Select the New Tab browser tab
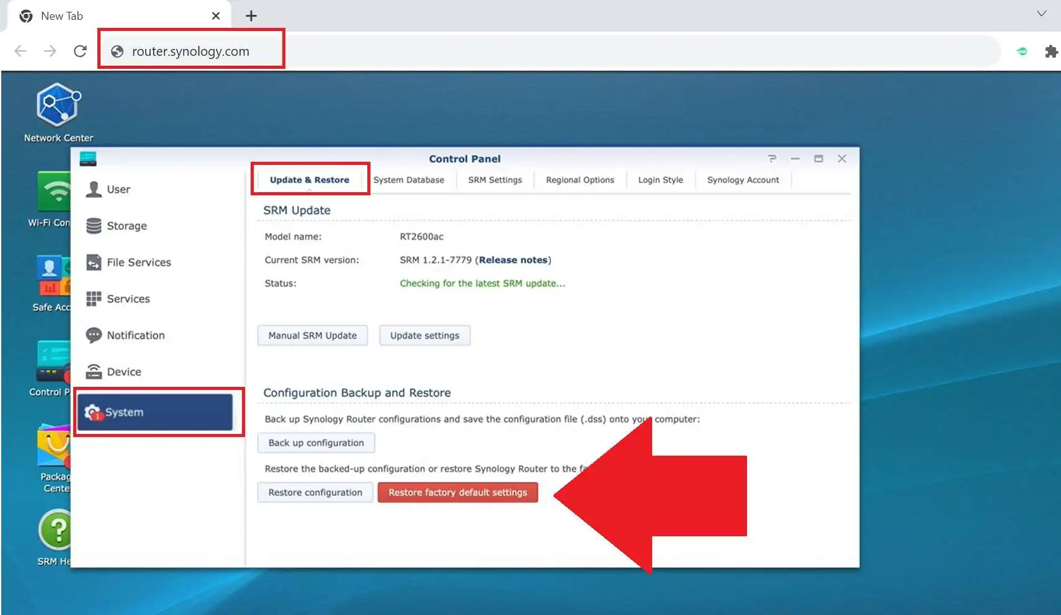The image size is (1061, 615). tap(119, 16)
